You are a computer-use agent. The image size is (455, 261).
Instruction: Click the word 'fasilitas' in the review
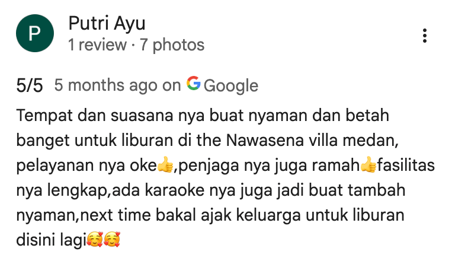406,165
